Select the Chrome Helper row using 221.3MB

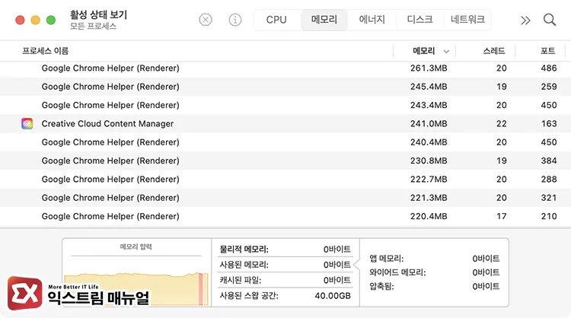click(x=285, y=198)
